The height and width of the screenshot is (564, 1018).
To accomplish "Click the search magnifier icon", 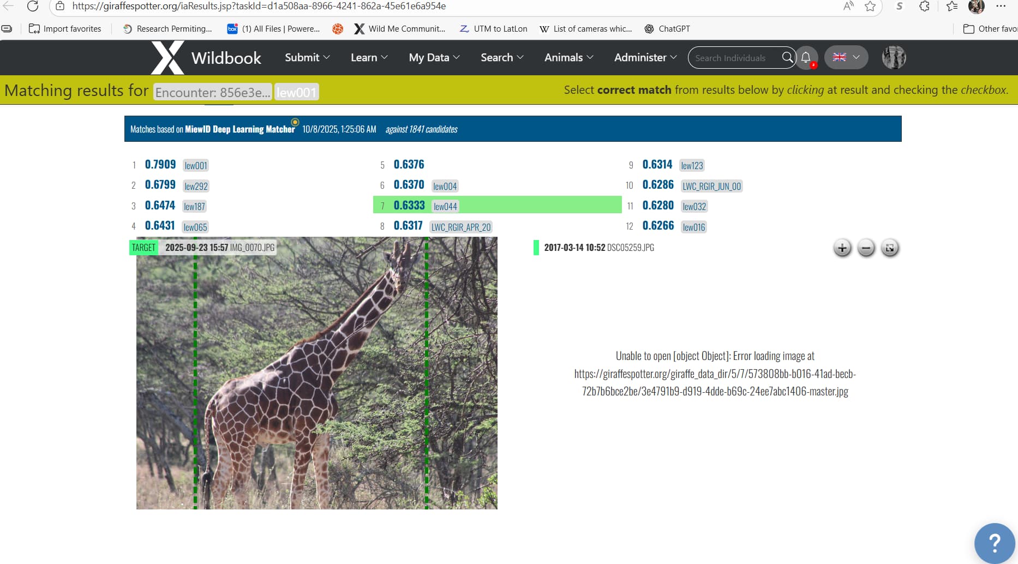I will point(787,57).
